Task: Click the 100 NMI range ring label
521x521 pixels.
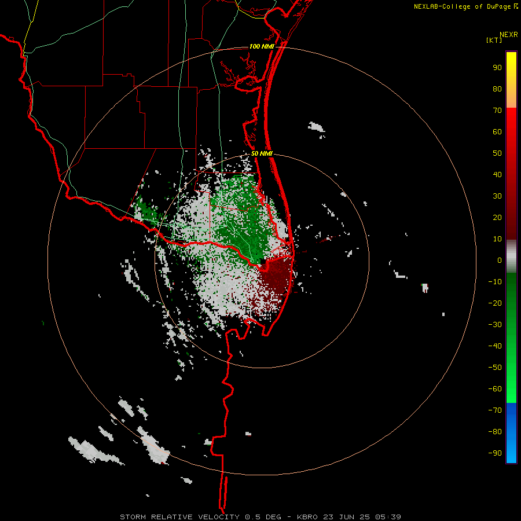Action: point(262,46)
